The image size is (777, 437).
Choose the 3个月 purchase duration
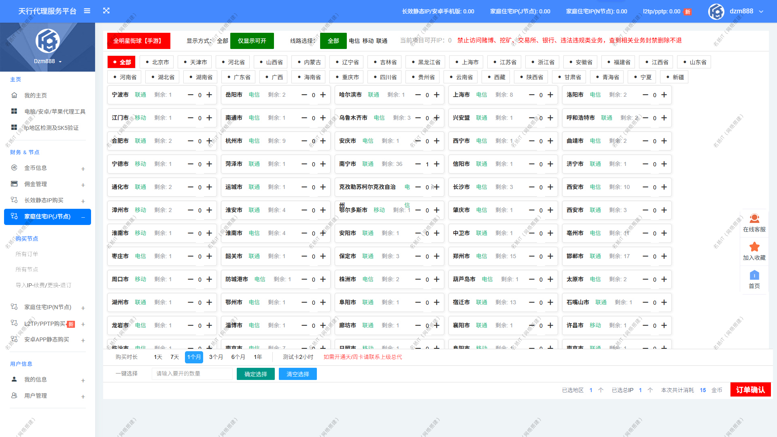point(216,357)
